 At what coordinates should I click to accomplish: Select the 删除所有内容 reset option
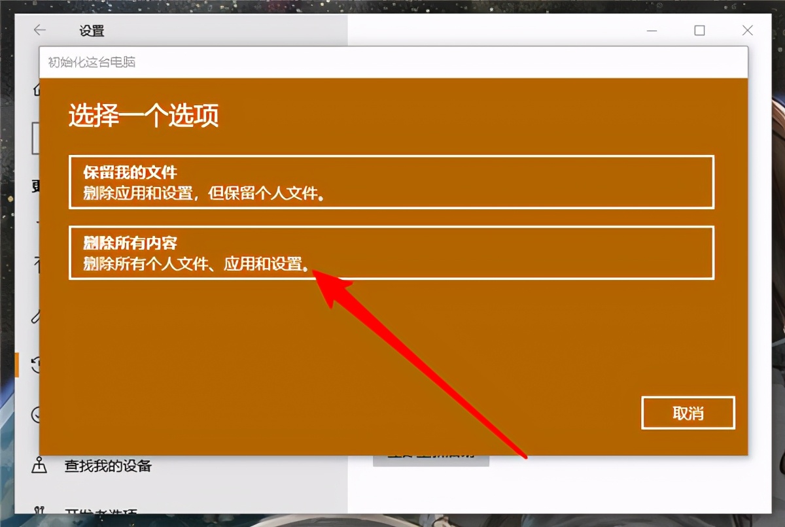(392, 254)
